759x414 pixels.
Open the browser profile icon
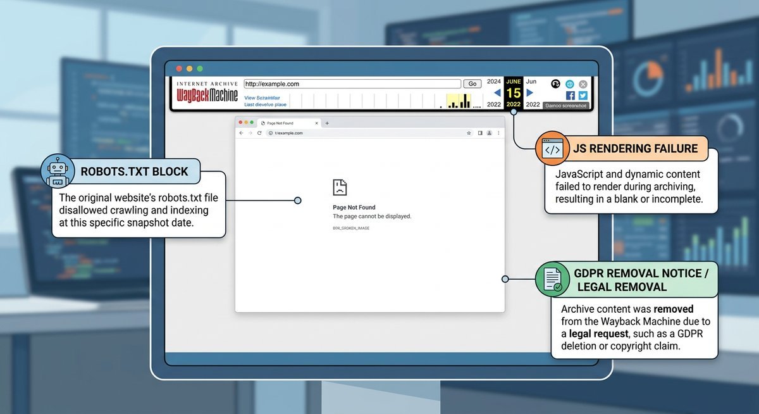pos(490,133)
